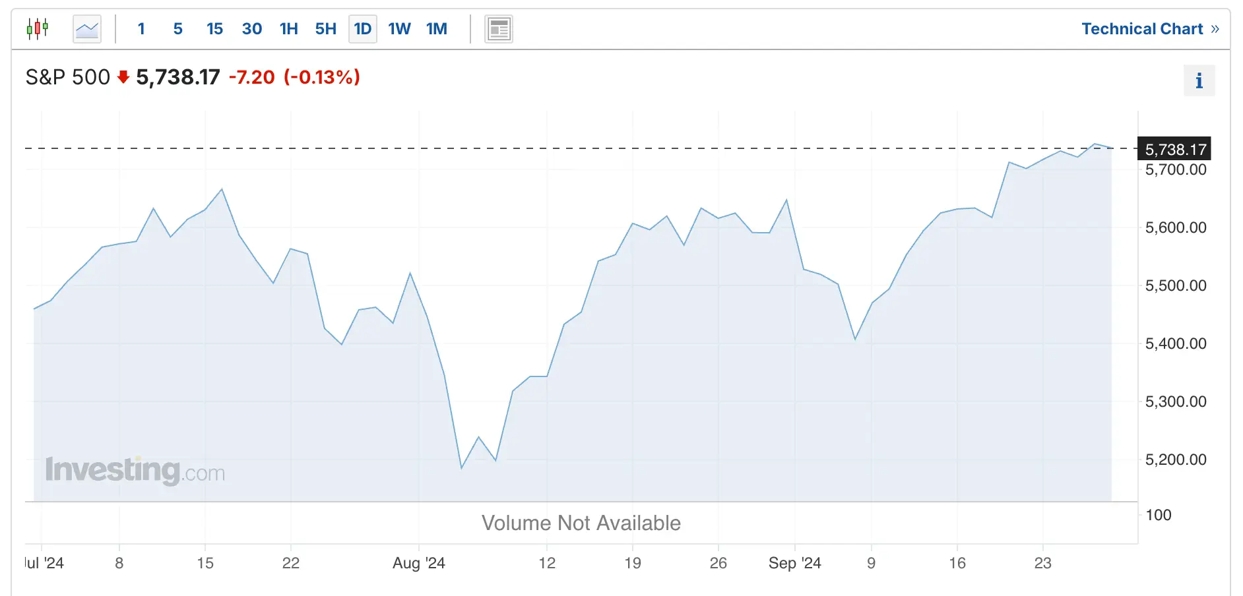Click the S&P 500 title
1243x596 pixels.
[x=68, y=77]
